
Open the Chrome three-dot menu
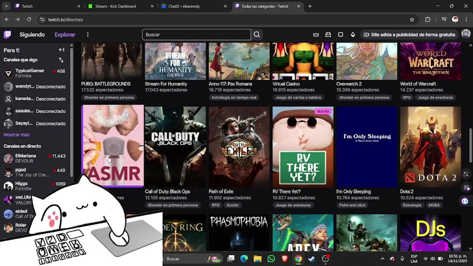pos(466,20)
